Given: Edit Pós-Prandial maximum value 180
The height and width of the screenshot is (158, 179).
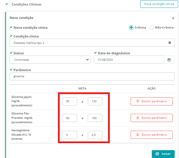Looking at the screenshot, I should [x=95, y=118].
